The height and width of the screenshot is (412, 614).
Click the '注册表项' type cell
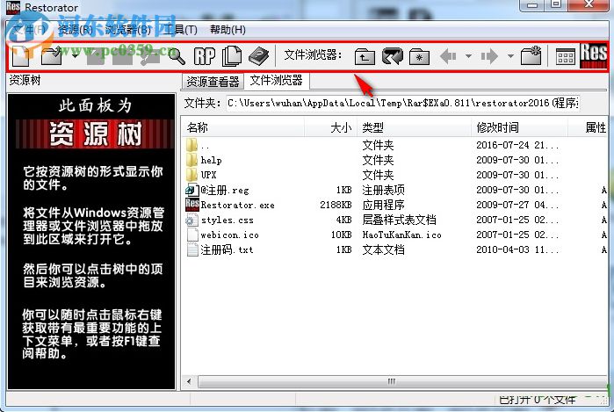click(383, 190)
